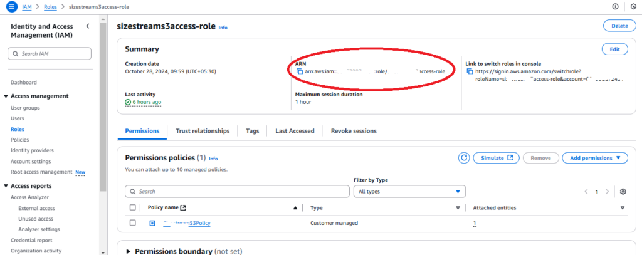Open the hamburger navigation menu icon
The width and height of the screenshot is (642, 255).
pyautogui.click(x=12, y=6)
